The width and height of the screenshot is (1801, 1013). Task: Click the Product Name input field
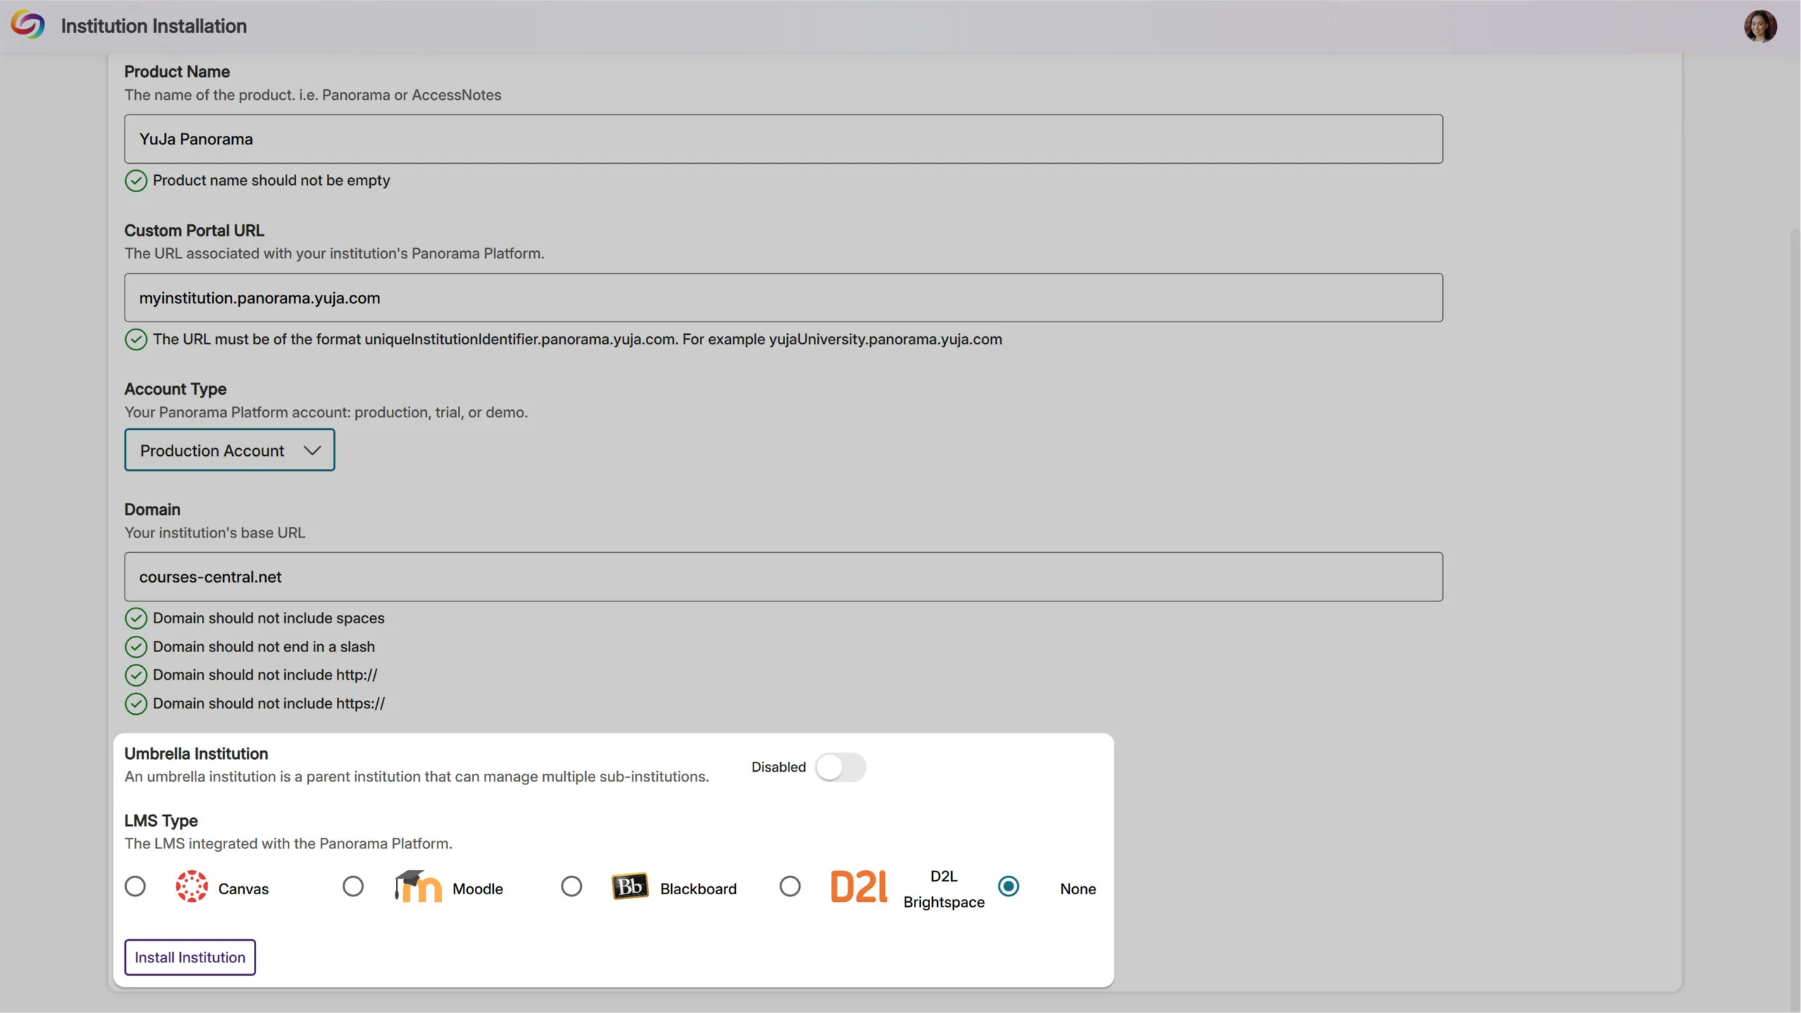(x=783, y=139)
